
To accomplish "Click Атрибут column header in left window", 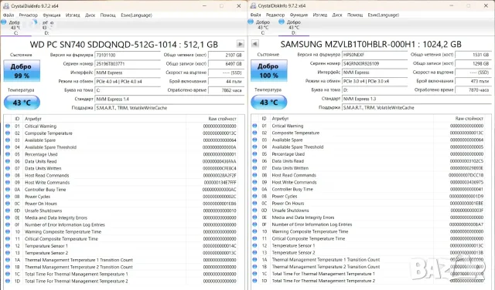I will pyautogui.click(x=33, y=119).
